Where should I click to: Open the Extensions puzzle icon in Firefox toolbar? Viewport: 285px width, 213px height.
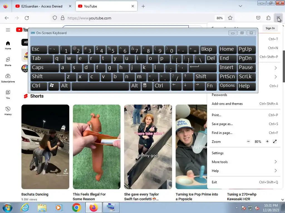click(268, 18)
